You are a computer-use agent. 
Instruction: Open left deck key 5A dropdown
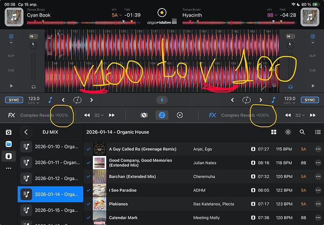click(x=117, y=15)
